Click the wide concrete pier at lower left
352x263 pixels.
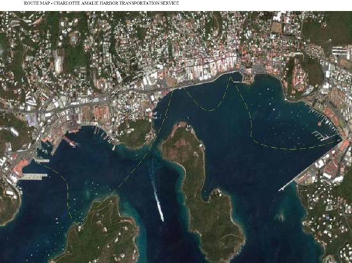click(x=33, y=177)
